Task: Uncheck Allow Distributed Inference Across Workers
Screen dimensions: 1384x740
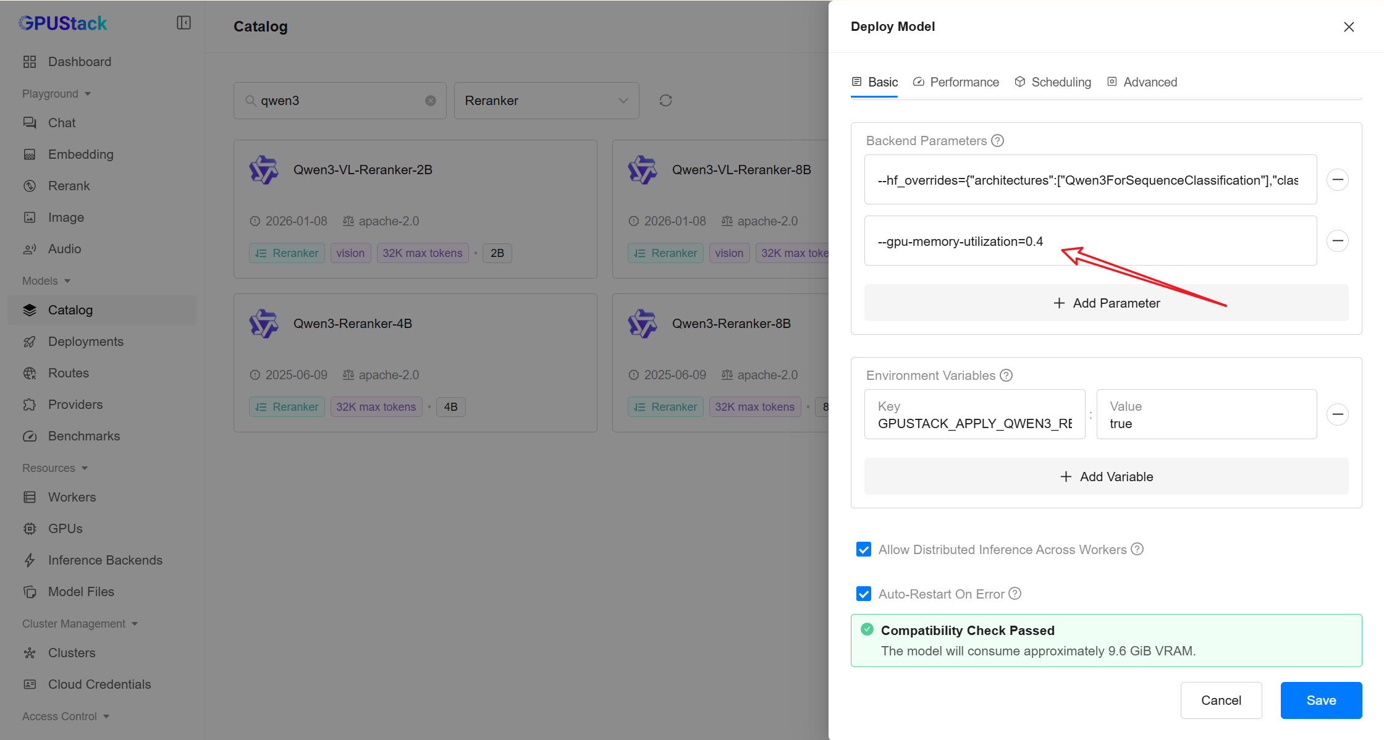Action: [864, 550]
